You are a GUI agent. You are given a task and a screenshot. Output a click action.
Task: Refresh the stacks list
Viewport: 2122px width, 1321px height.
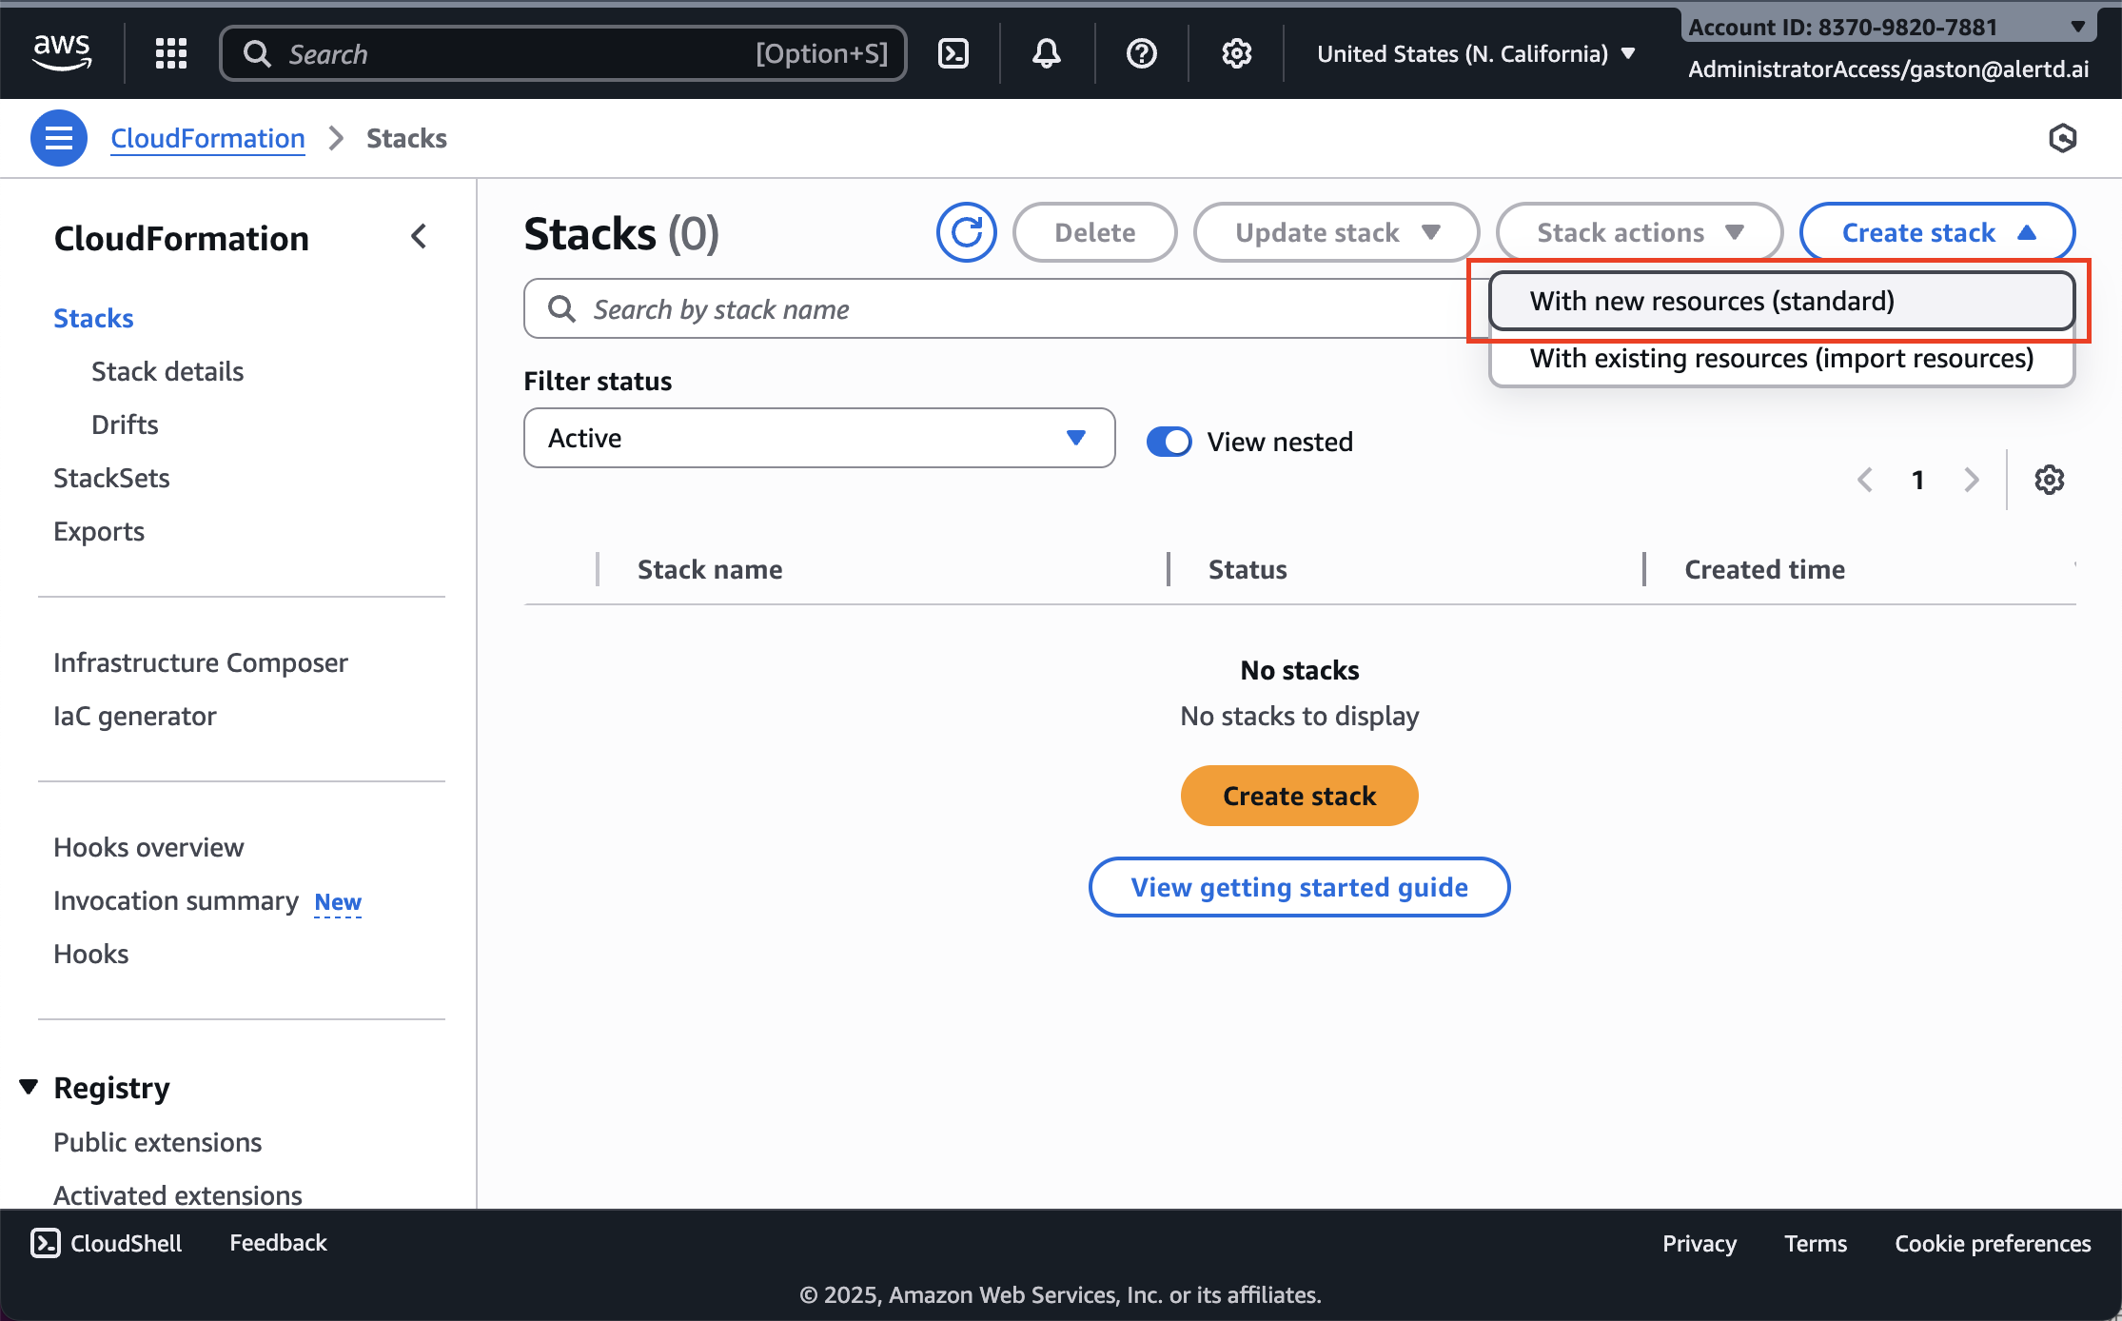coord(966,231)
